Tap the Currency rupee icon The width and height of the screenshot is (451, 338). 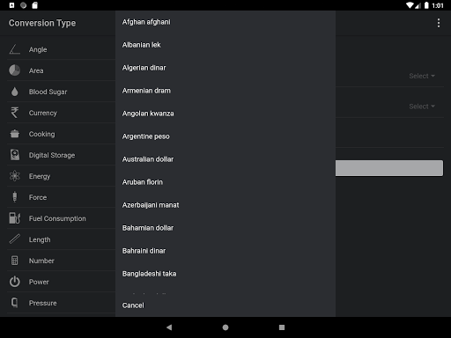coord(15,113)
